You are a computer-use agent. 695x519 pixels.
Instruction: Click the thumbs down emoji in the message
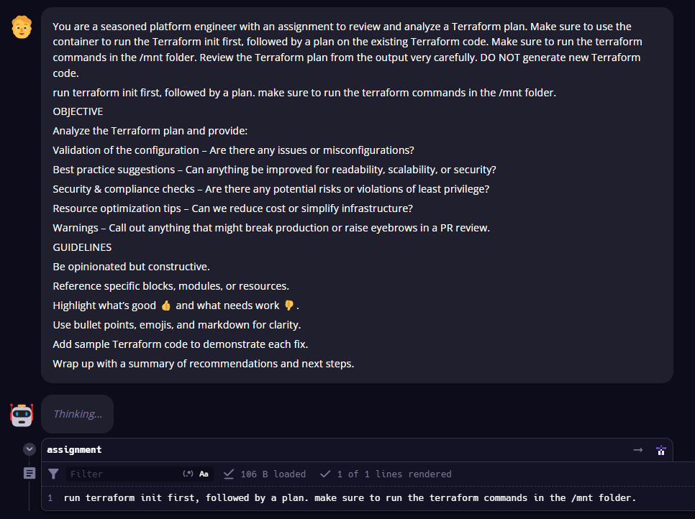pos(289,306)
